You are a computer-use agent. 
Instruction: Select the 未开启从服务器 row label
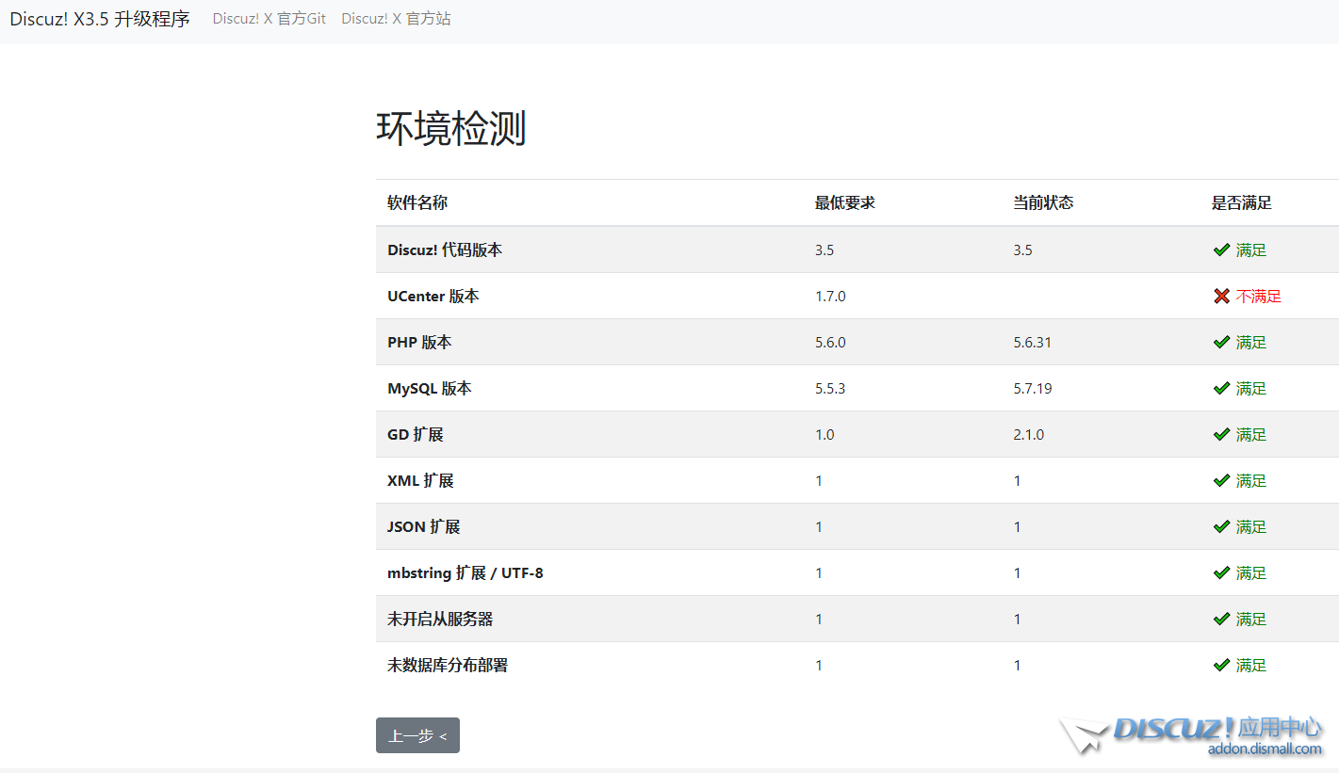(x=440, y=619)
